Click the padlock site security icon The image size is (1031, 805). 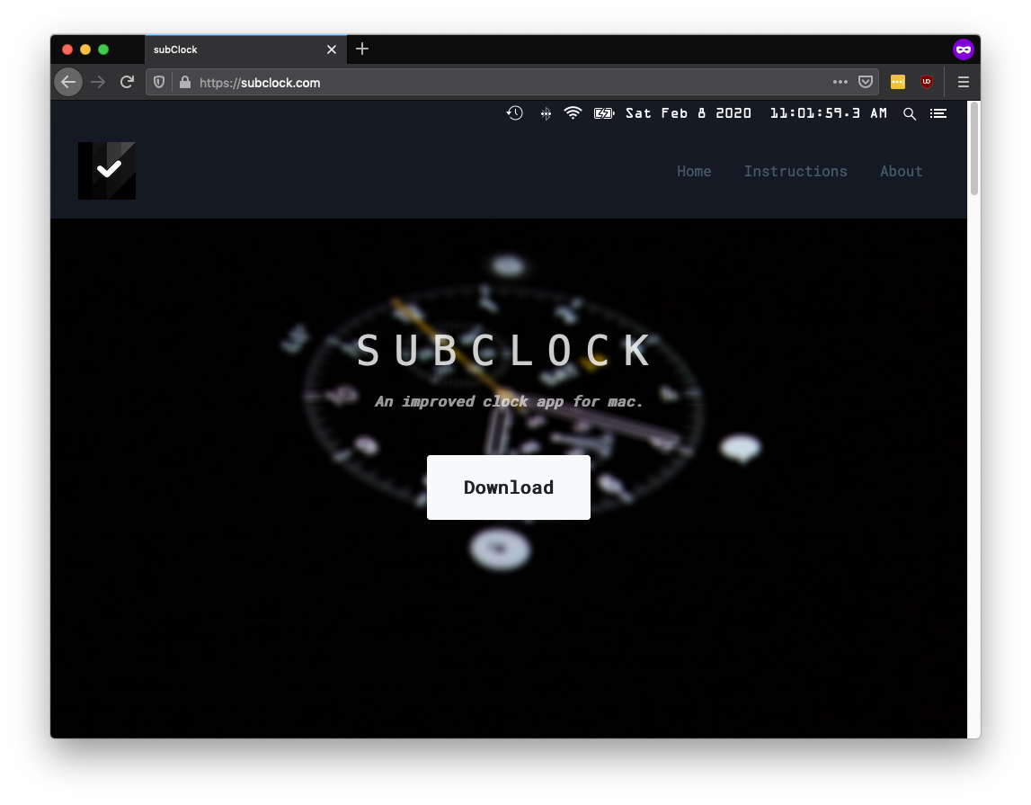pos(185,82)
